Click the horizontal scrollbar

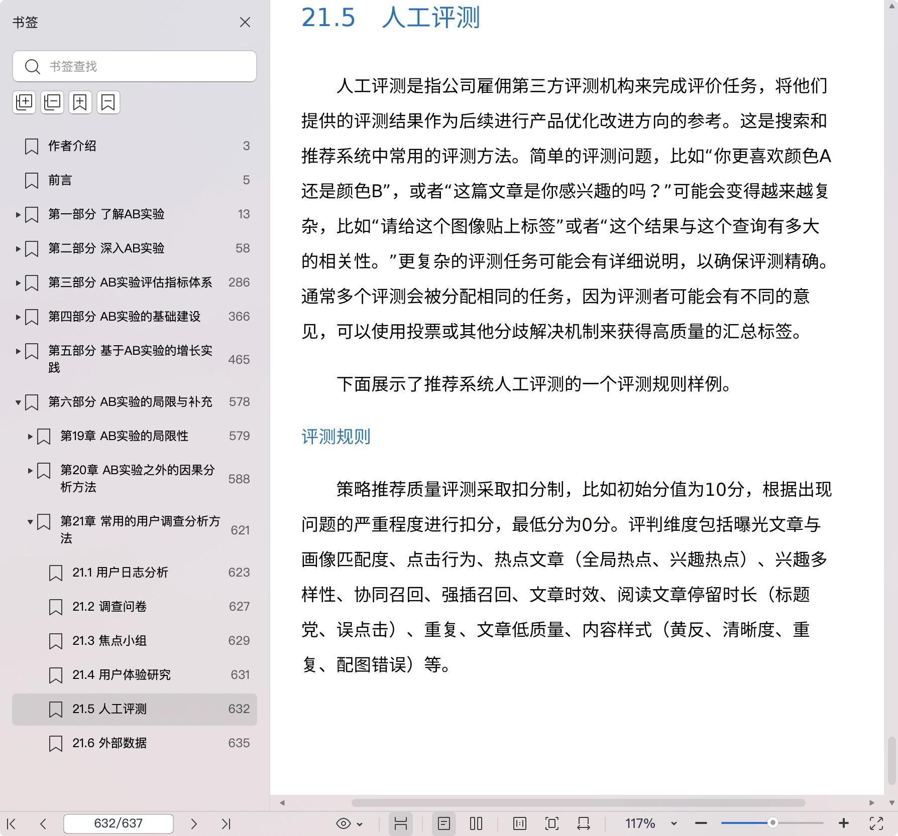(x=578, y=802)
